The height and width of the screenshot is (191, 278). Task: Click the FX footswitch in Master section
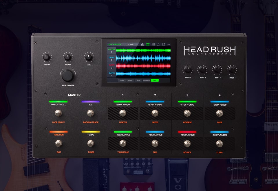[90, 113]
